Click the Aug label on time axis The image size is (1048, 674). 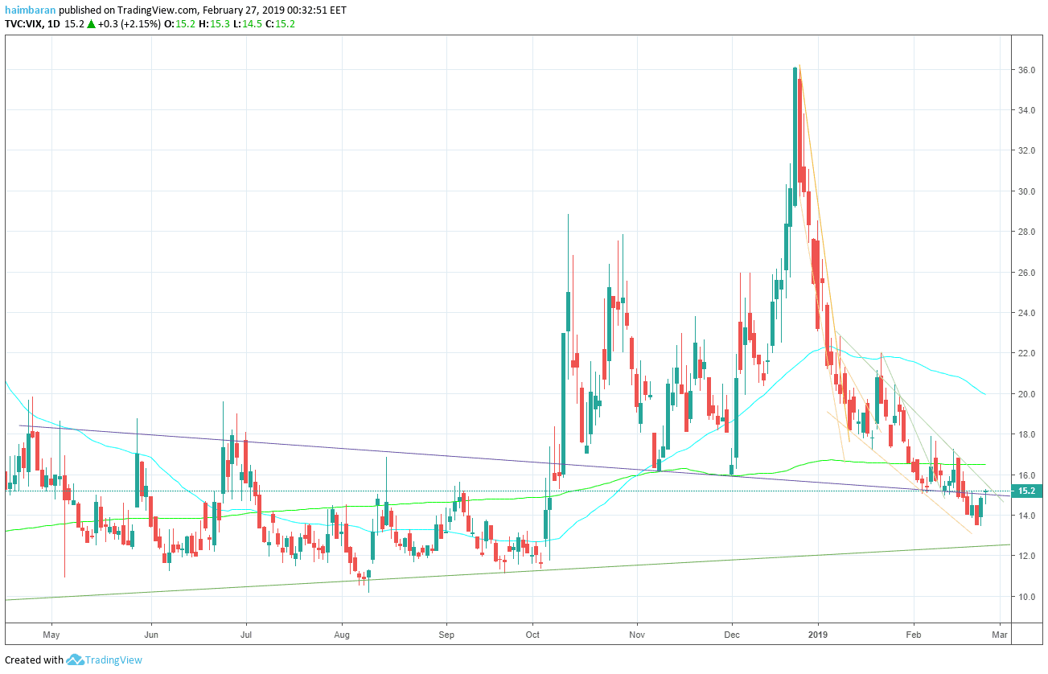tap(342, 634)
